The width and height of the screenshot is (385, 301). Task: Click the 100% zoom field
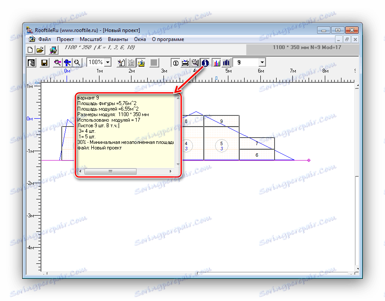pos(96,62)
